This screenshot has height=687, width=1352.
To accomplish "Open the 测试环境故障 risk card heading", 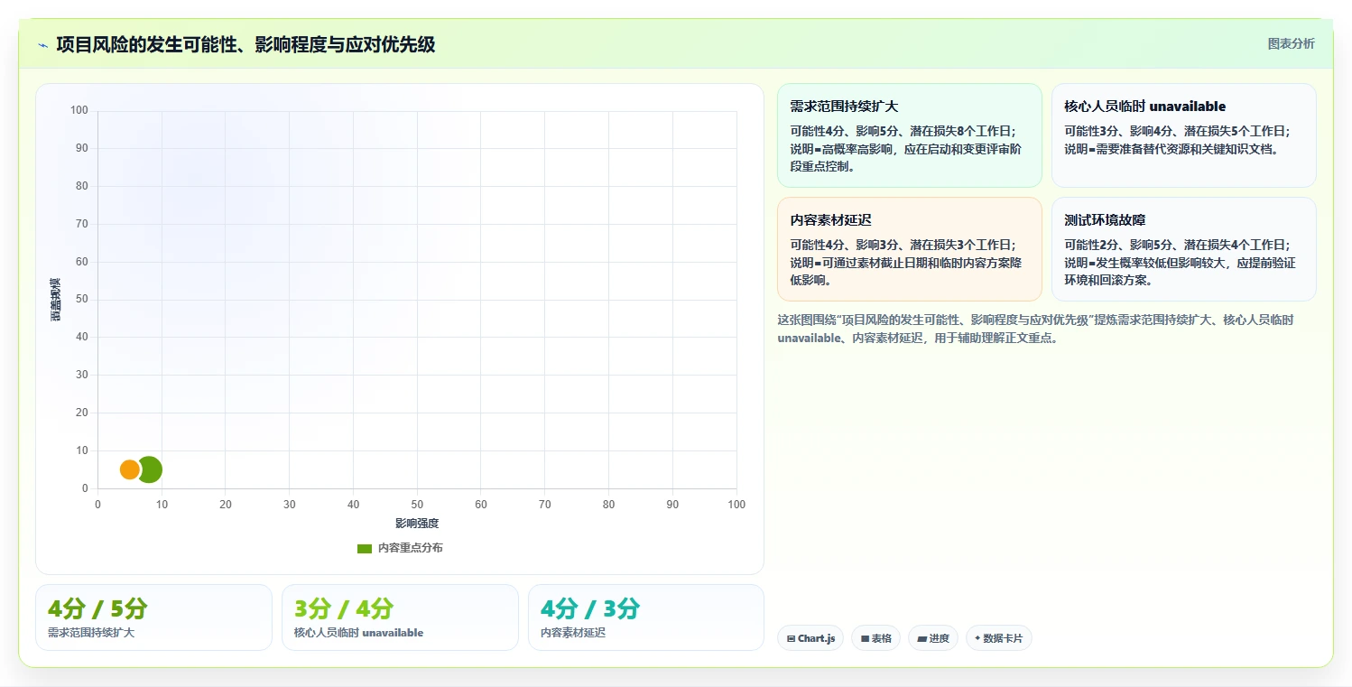I will (x=1105, y=220).
